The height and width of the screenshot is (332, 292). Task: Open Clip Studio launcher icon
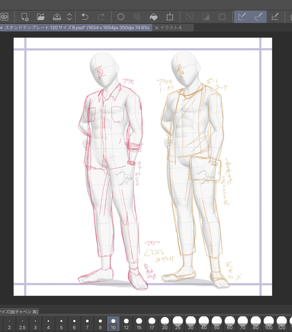click(x=4, y=17)
